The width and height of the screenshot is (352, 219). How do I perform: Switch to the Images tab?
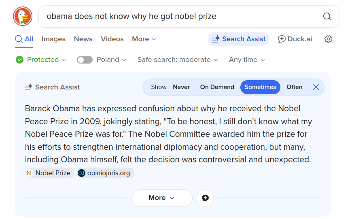tap(53, 39)
